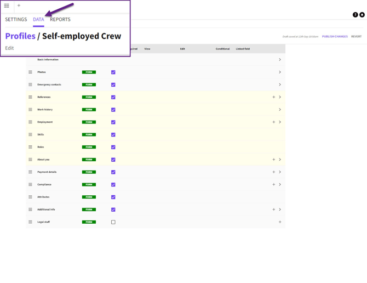
Task: Click the FORM badge in Legal stuff row
Action: pos(89,222)
